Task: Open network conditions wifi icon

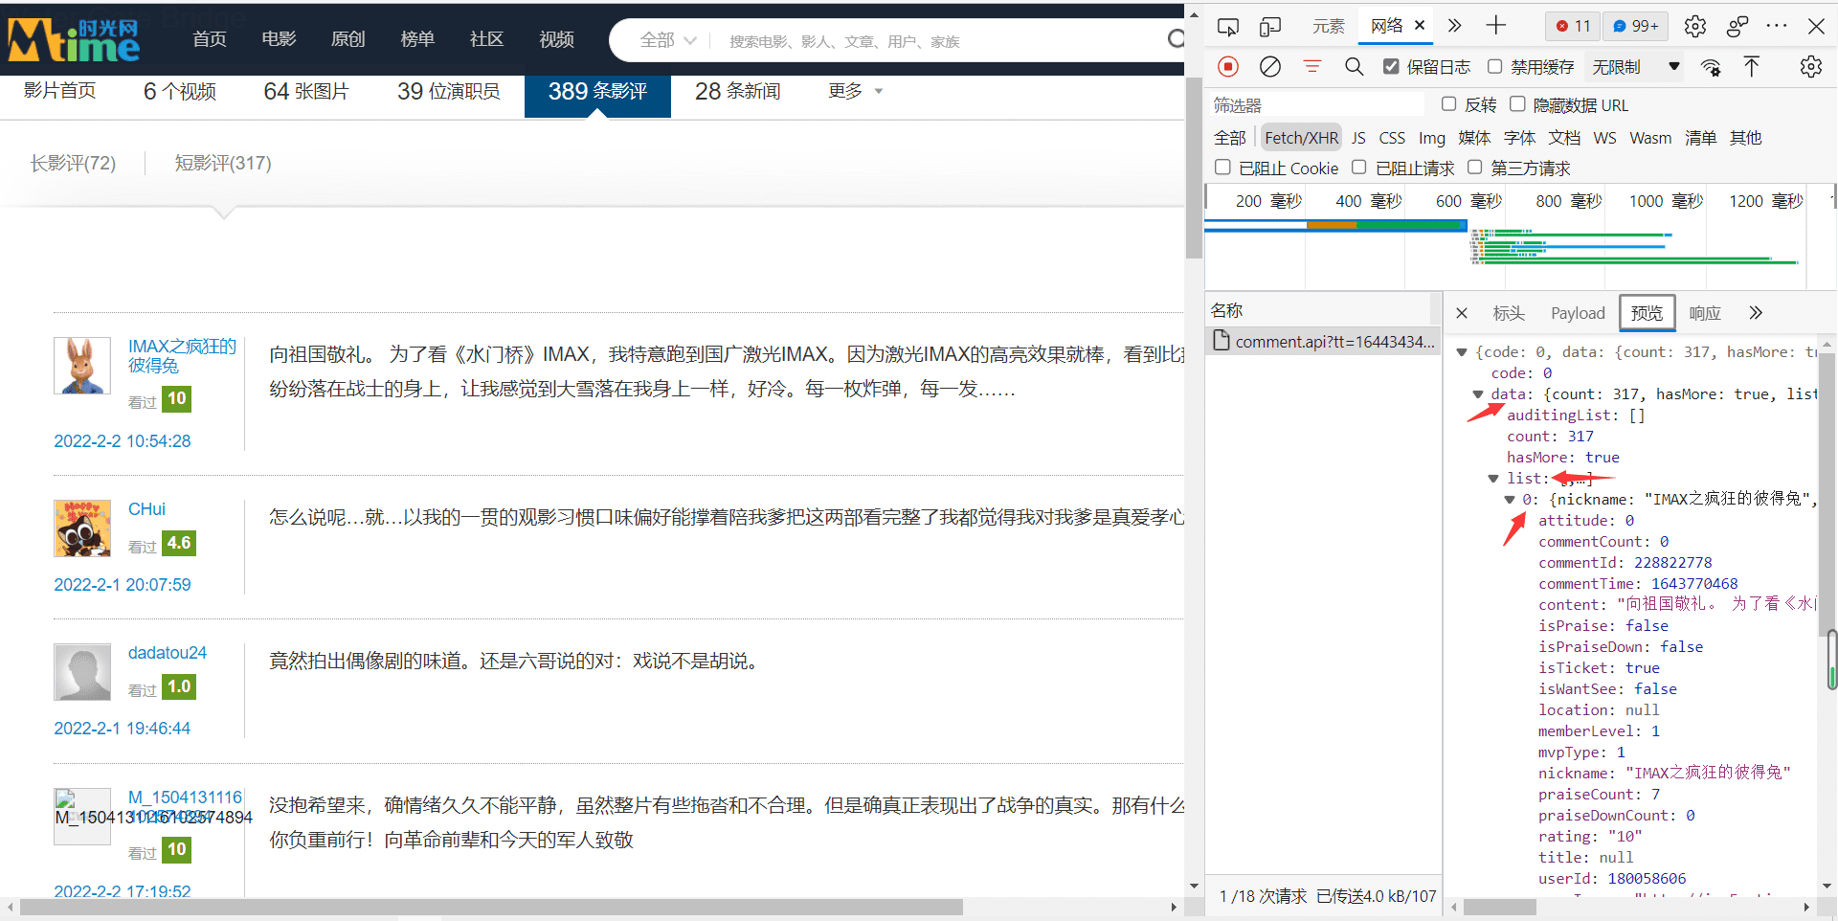Action: pos(1711,67)
